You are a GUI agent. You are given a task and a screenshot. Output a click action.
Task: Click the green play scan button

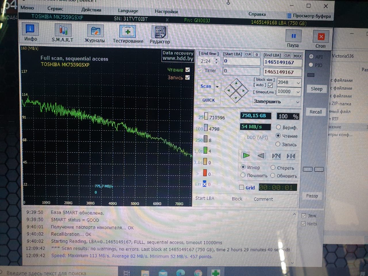click(246, 156)
